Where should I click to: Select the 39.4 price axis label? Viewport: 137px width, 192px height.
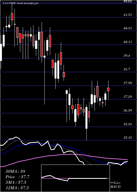[x=127, y=56]
